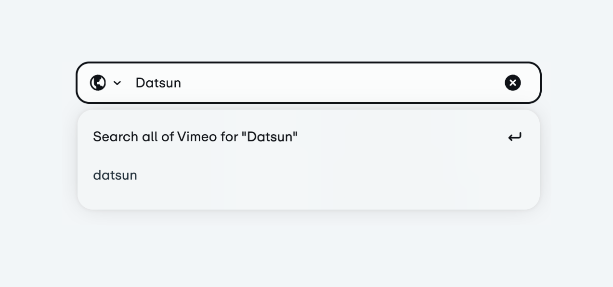The image size is (613, 287).
Task: Select the second suggestion, "datsun"
Action: coord(115,175)
